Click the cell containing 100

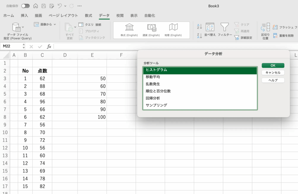coord(92,117)
